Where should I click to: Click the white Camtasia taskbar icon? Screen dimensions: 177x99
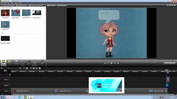pyautogui.click(x=31, y=97)
